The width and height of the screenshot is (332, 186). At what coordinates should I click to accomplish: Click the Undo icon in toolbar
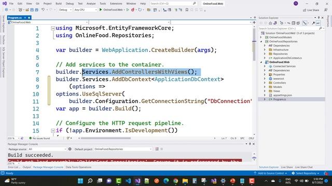coord(43,10)
